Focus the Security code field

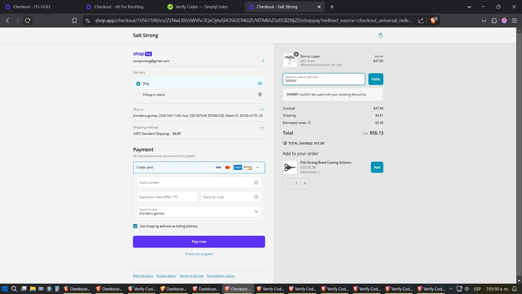[231, 197]
